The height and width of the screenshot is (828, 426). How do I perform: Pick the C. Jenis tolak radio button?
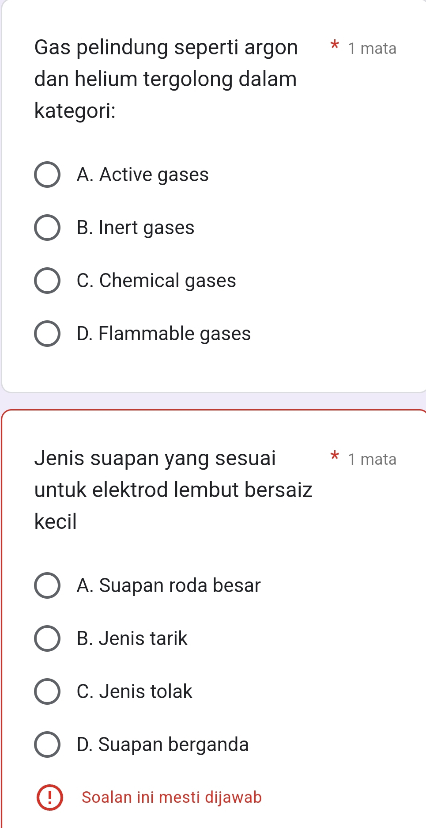(47, 691)
